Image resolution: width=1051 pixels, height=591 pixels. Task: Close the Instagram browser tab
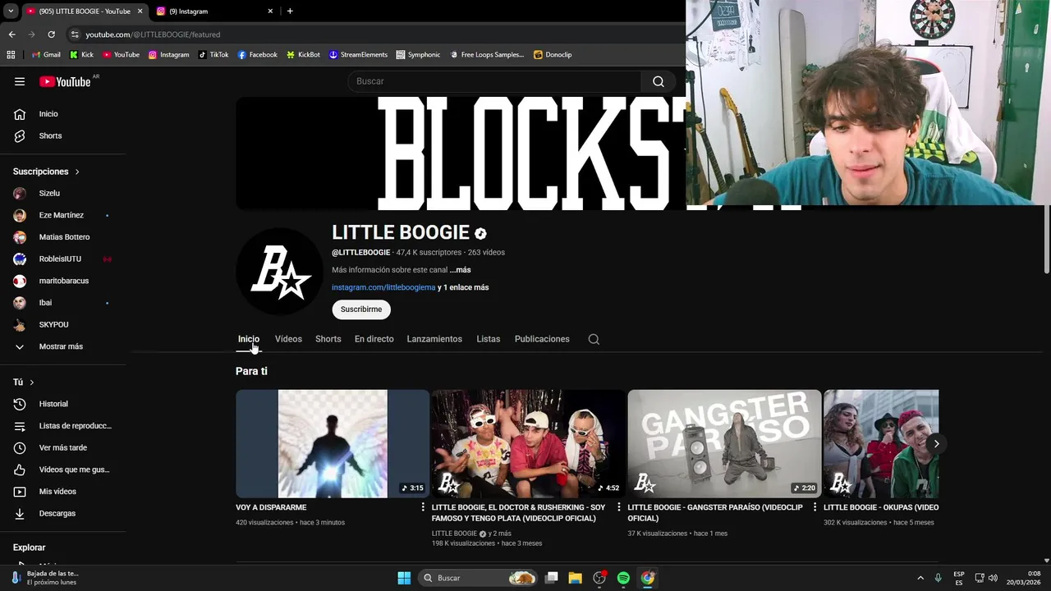pos(270,11)
